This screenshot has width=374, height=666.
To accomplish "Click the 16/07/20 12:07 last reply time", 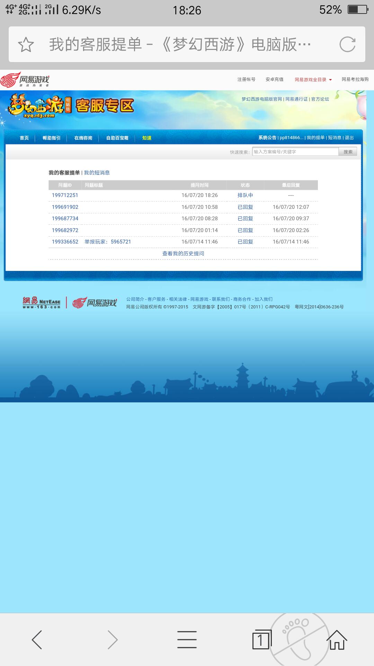I will click(291, 207).
